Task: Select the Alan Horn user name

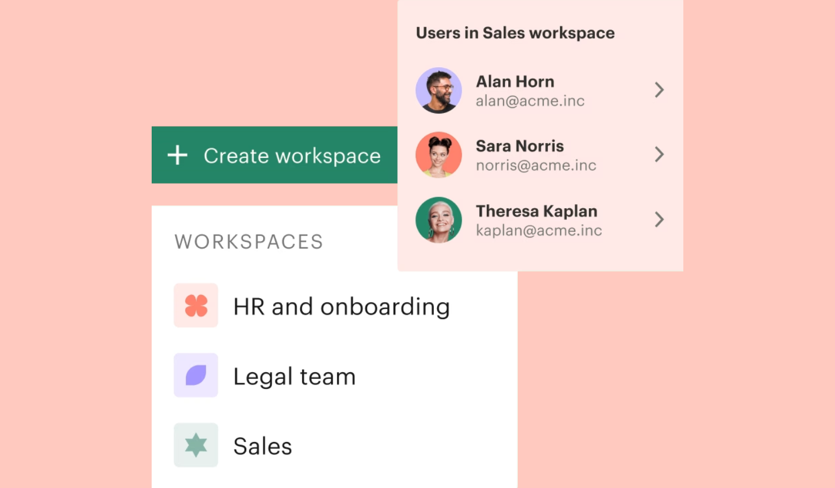Action: (x=515, y=82)
